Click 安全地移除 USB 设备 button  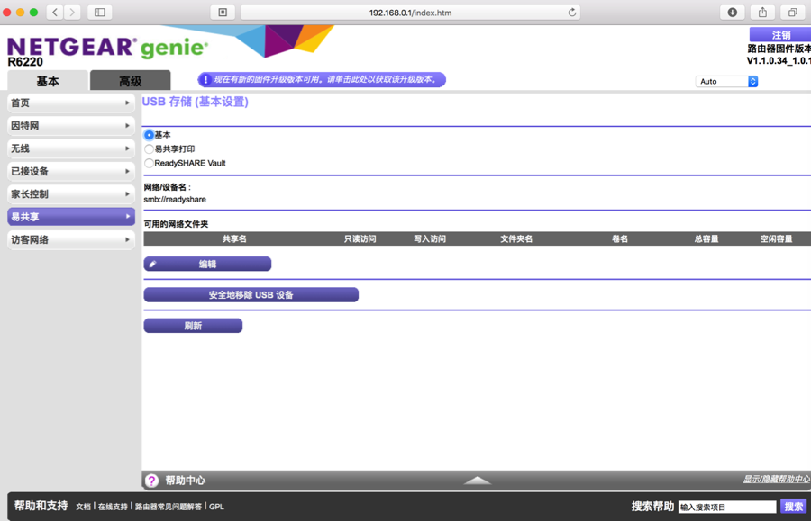pyautogui.click(x=251, y=295)
